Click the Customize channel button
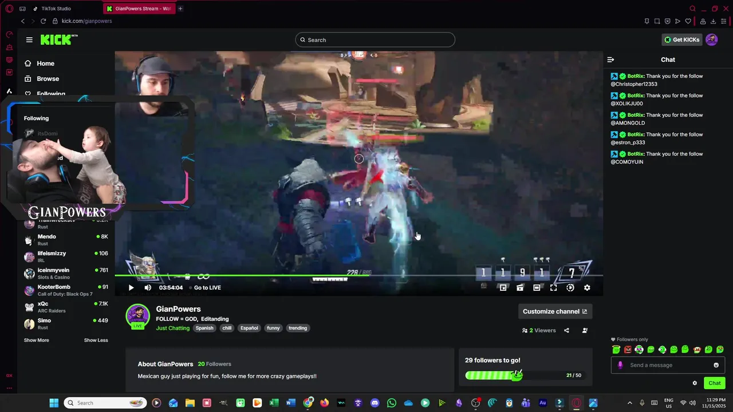 [555, 311]
